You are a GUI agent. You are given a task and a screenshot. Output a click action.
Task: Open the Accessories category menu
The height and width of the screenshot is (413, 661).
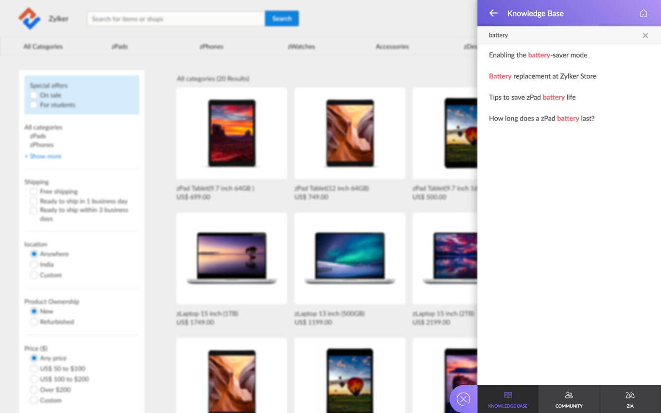click(x=392, y=47)
